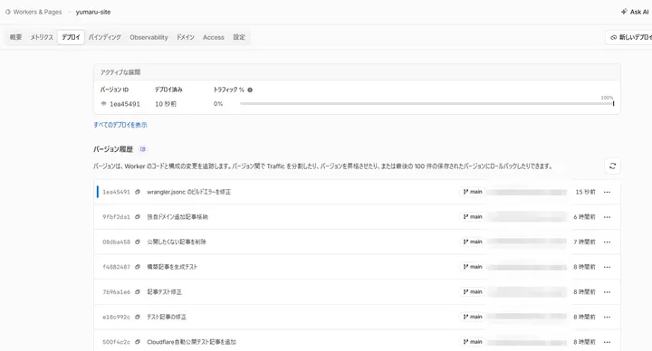Click main branch badge in 1ea45491 row

473,192
